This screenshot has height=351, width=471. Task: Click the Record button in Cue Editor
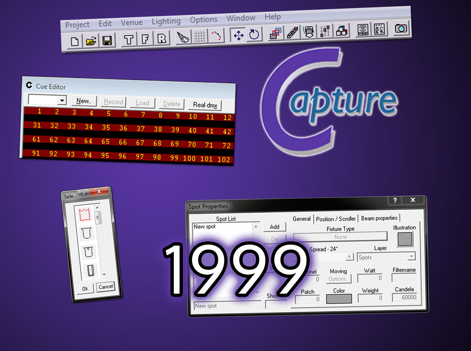(x=113, y=102)
